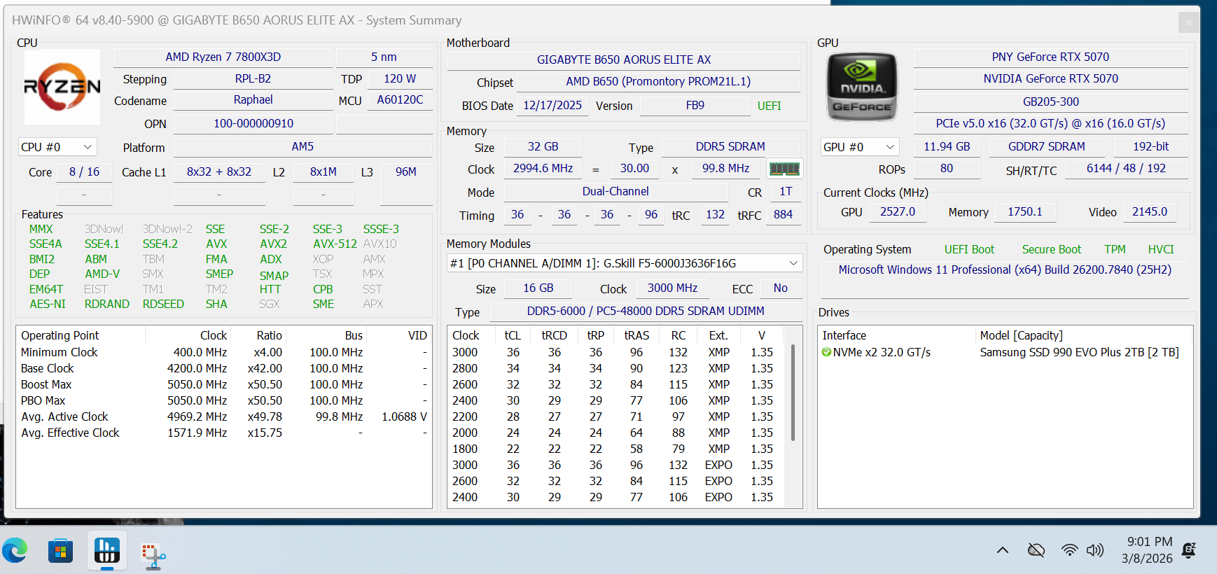Image resolution: width=1217 pixels, height=574 pixels.
Task: Open the volume speaker tray icon
Action: click(x=1095, y=550)
